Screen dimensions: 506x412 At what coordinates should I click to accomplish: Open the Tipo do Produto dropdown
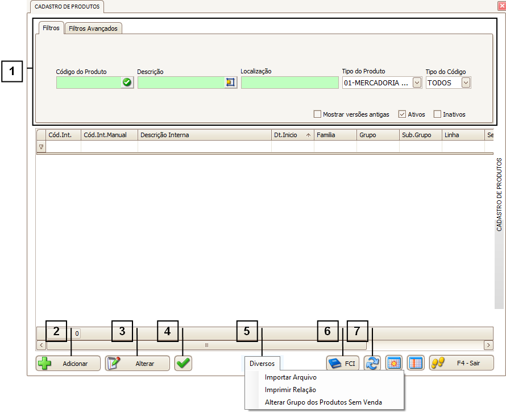click(417, 83)
